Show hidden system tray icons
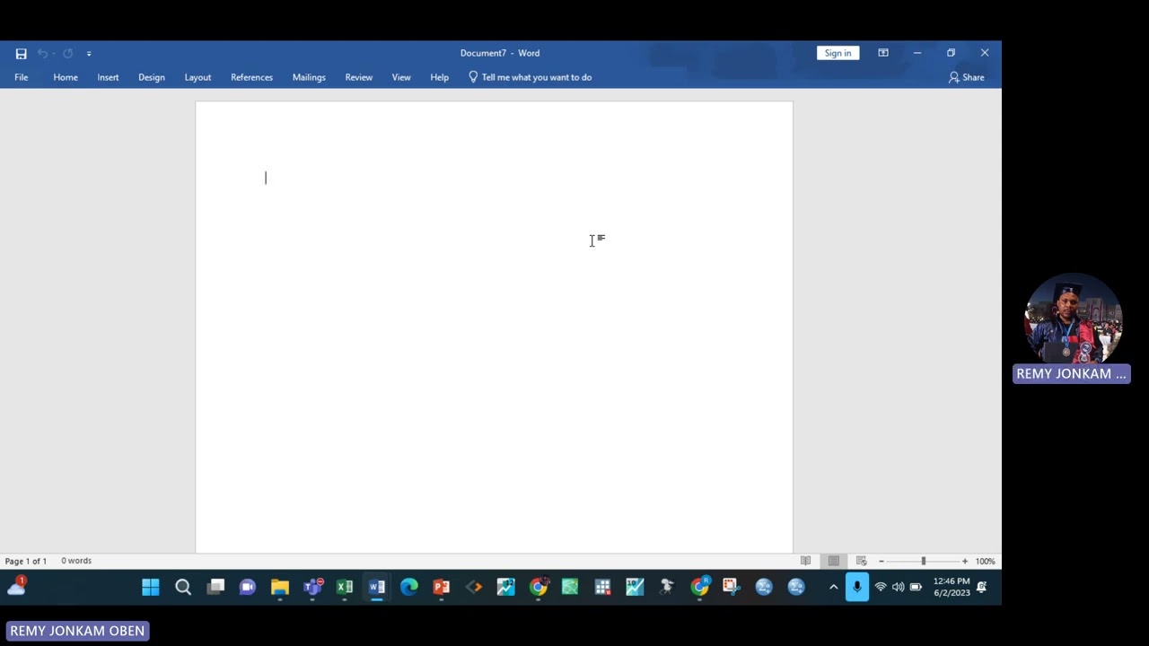This screenshot has width=1149, height=646. 833,587
